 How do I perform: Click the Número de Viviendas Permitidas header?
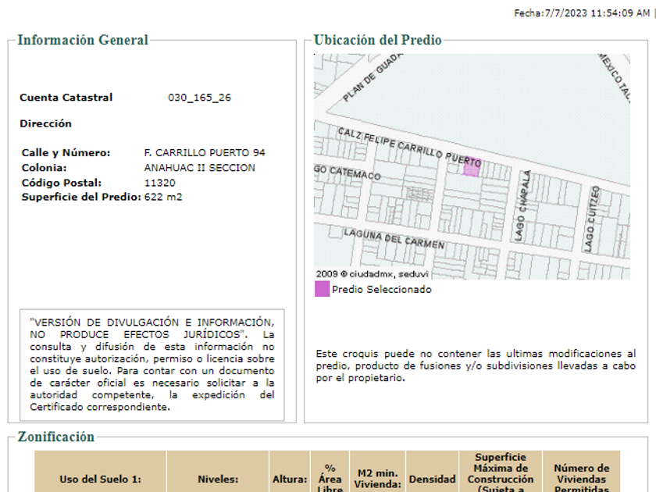click(x=581, y=478)
